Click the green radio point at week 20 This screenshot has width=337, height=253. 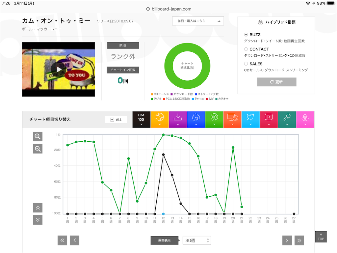pyautogui.click(x=233, y=148)
